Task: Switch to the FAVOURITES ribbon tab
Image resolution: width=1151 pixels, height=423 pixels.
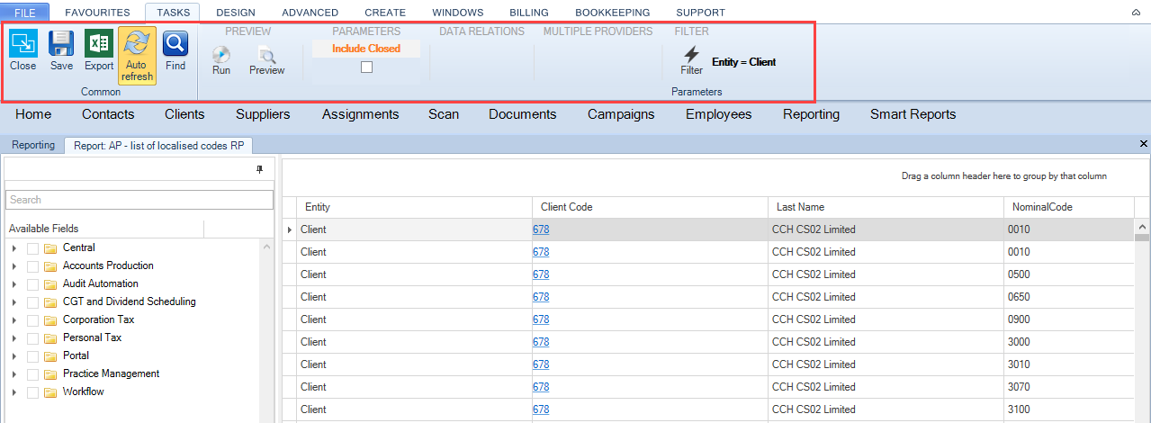Action: (98, 13)
